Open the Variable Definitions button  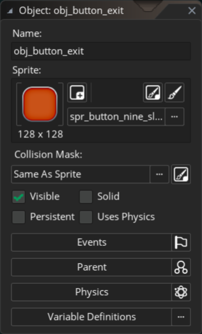(91, 317)
